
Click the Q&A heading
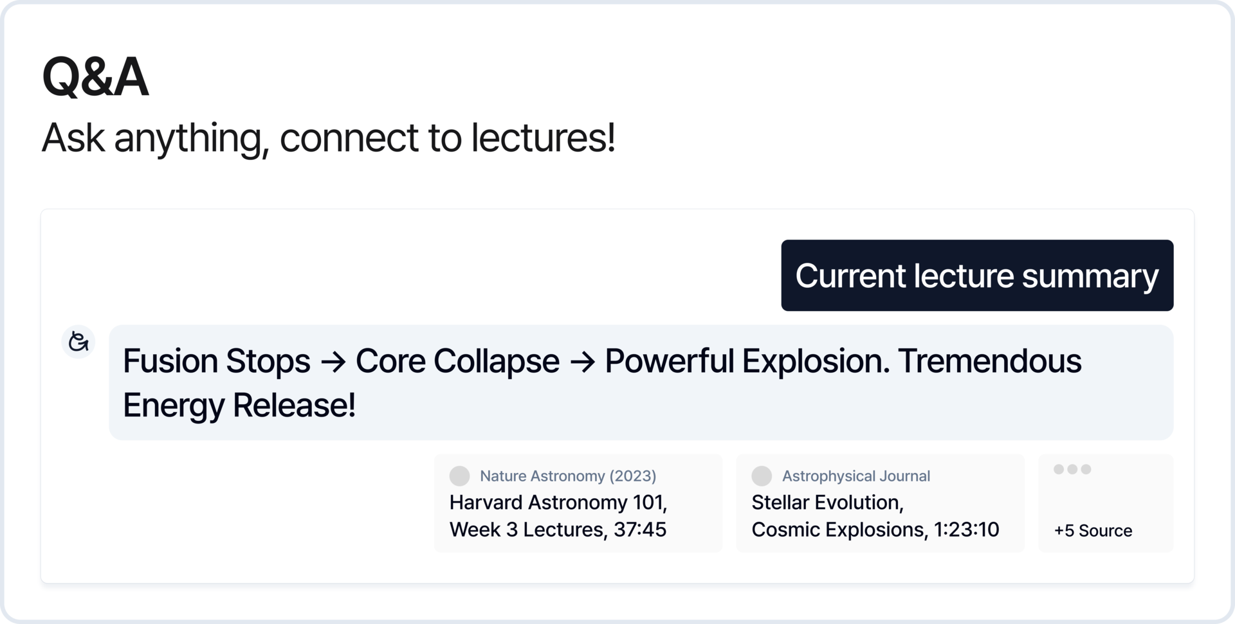(95, 77)
